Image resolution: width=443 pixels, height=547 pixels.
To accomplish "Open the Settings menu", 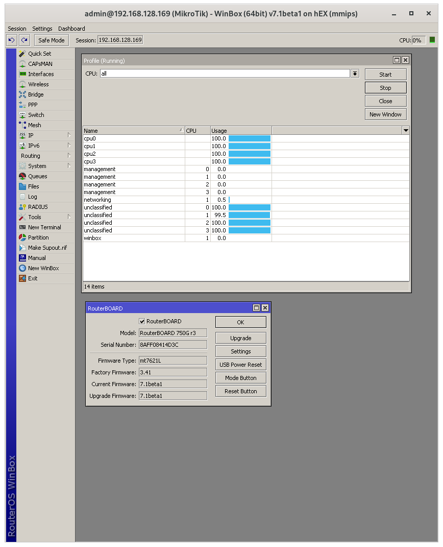I will [x=42, y=29].
